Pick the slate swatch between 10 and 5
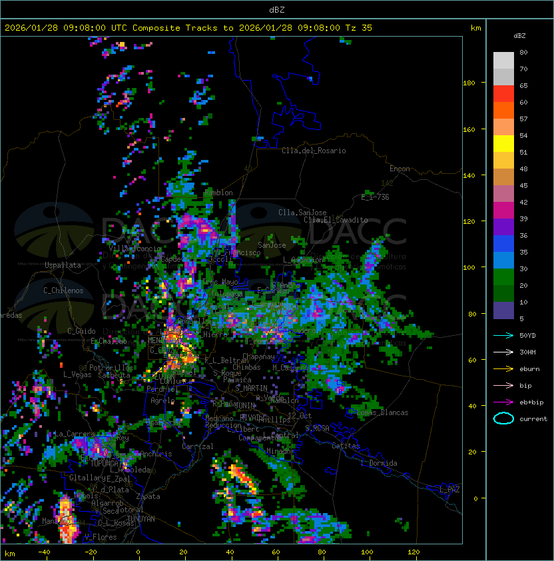The height and width of the screenshot is (561, 554). 503,310
